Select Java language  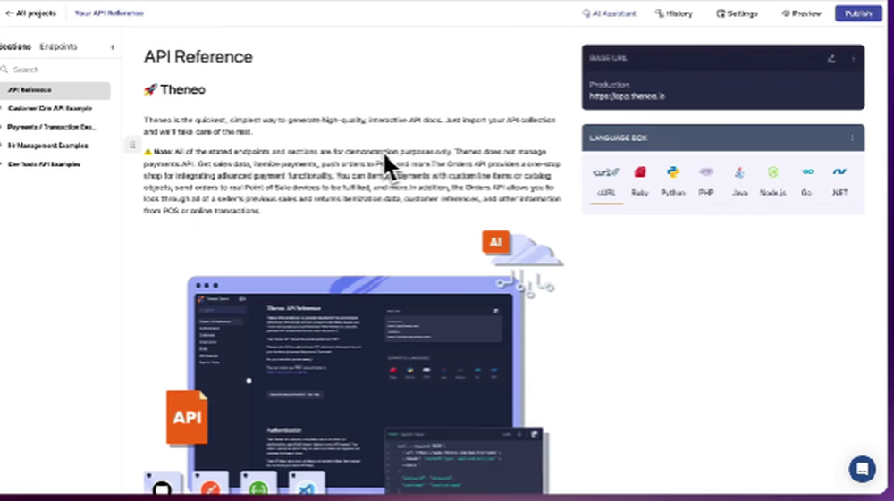[739, 181]
